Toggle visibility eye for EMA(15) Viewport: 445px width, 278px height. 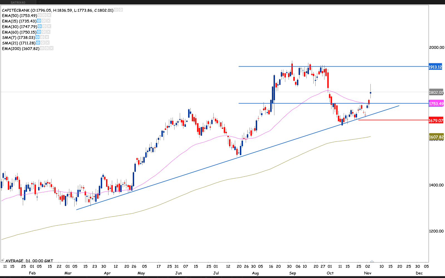(x=39, y=21)
